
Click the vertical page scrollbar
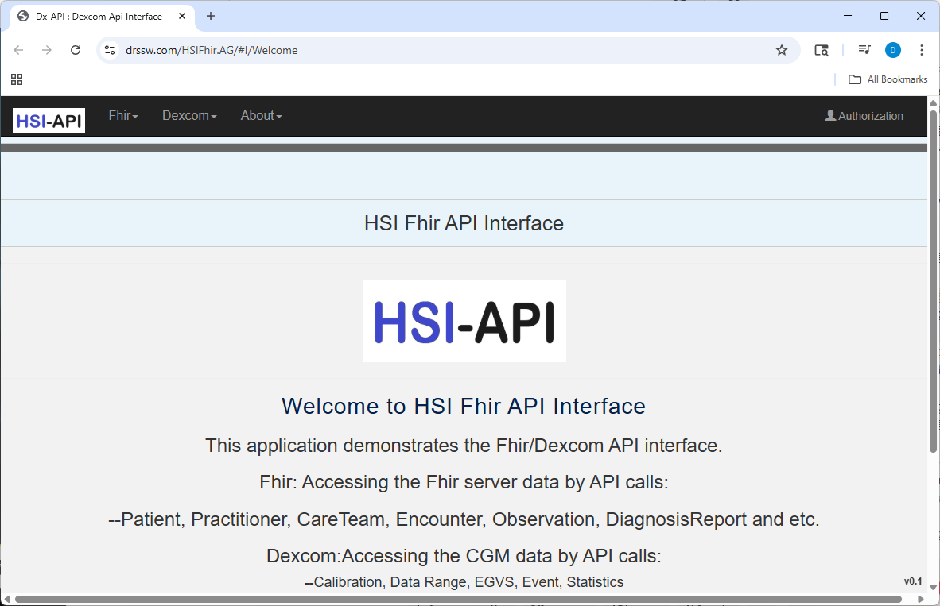(x=934, y=278)
